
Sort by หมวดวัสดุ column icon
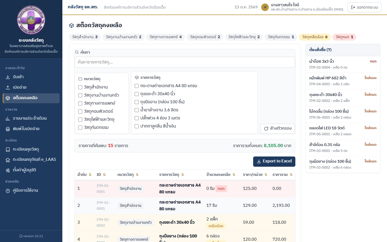pos(137,175)
